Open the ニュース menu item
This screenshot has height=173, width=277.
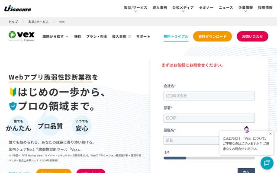tap(226, 8)
